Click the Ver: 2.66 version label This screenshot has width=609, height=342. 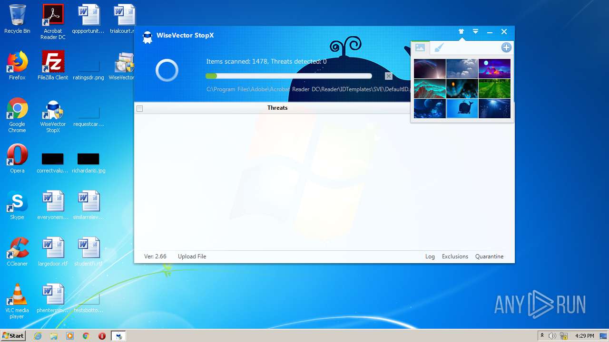point(155,256)
